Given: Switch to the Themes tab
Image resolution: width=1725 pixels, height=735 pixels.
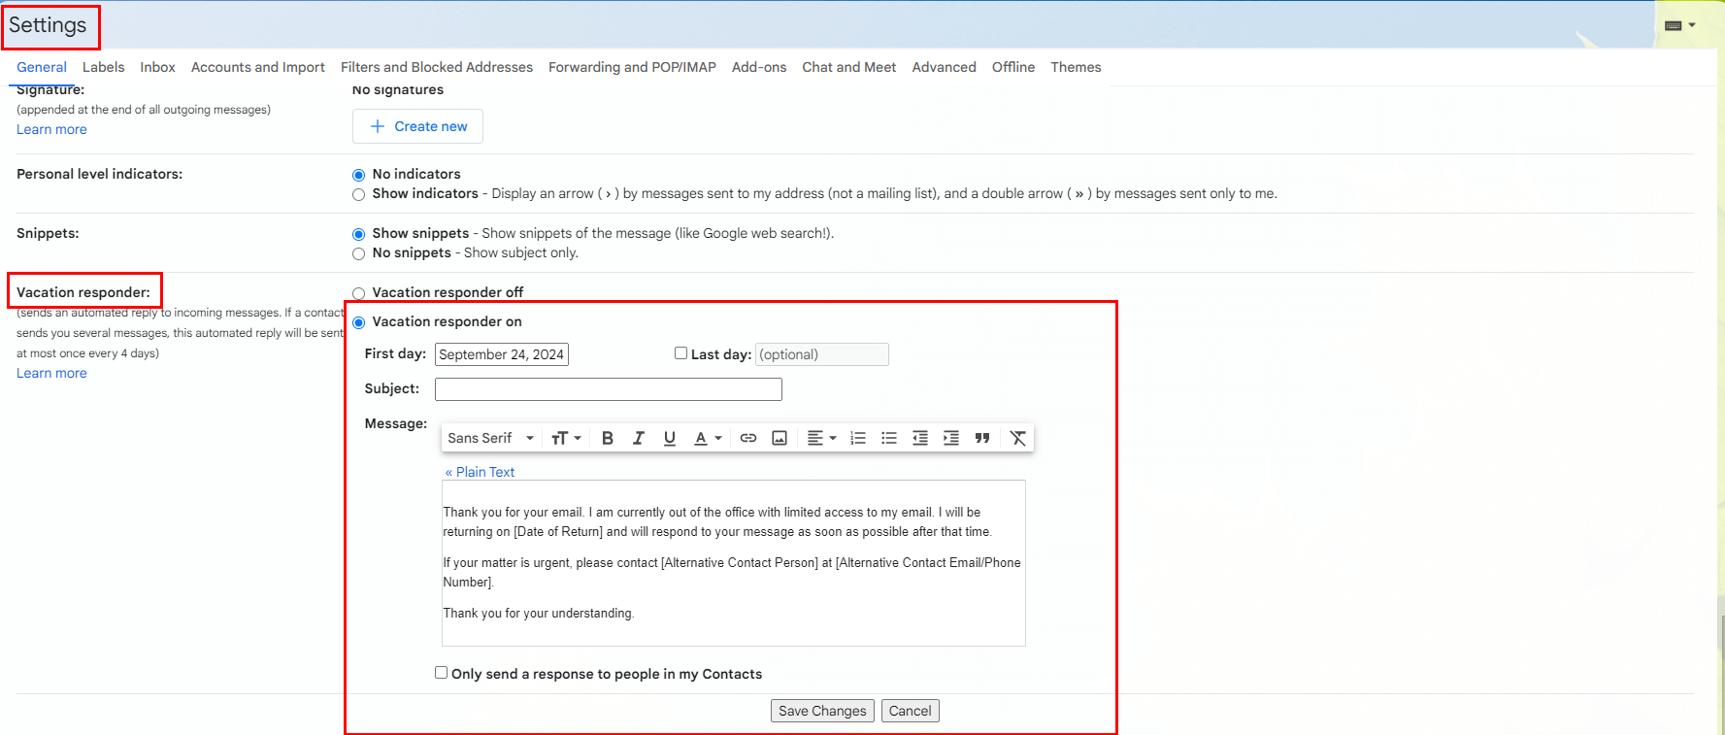Looking at the screenshot, I should tap(1076, 67).
